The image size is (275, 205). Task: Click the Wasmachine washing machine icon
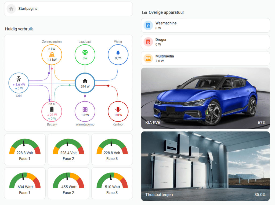click(148, 26)
